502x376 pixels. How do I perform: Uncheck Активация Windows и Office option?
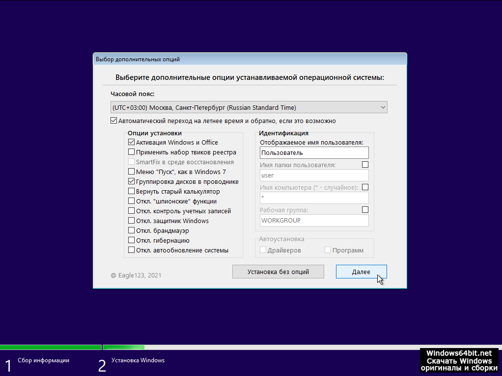131,142
